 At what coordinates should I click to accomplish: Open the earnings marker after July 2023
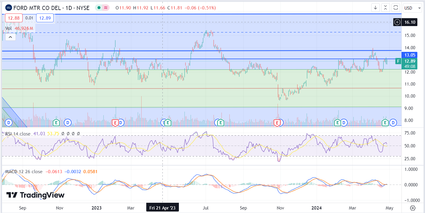[220, 122]
